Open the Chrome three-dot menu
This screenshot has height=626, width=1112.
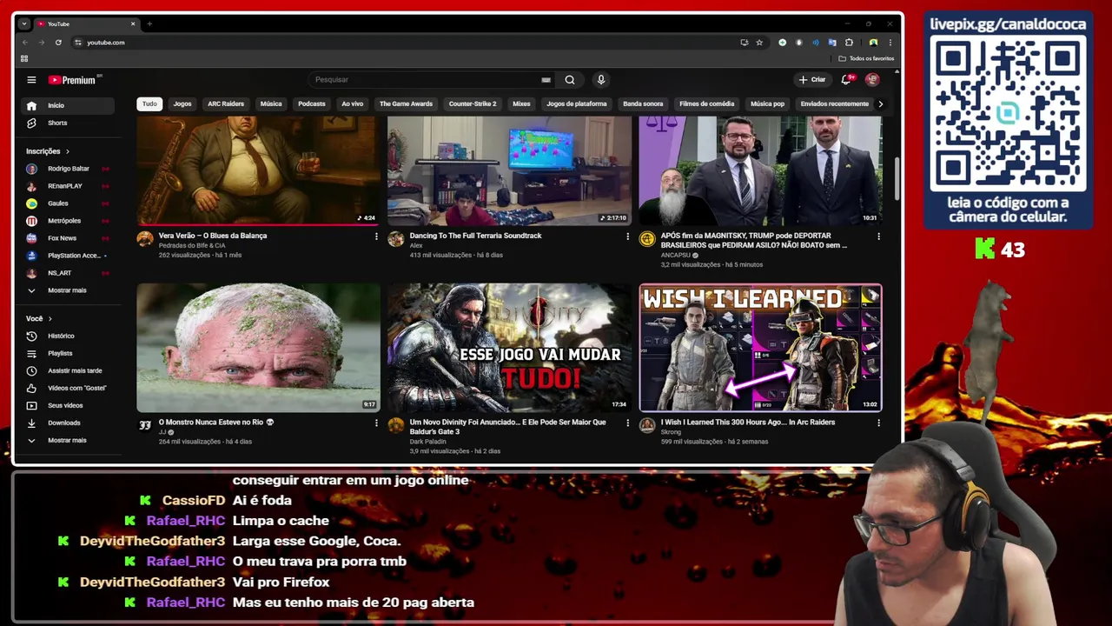click(890, 43)
